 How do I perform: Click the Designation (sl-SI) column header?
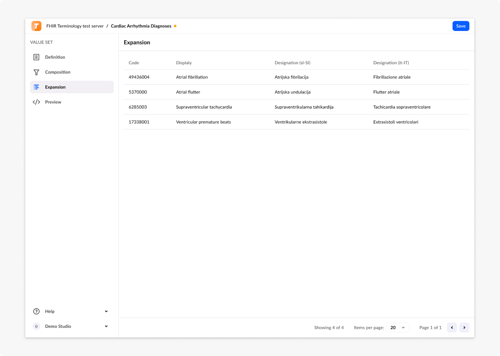(293, 63)
